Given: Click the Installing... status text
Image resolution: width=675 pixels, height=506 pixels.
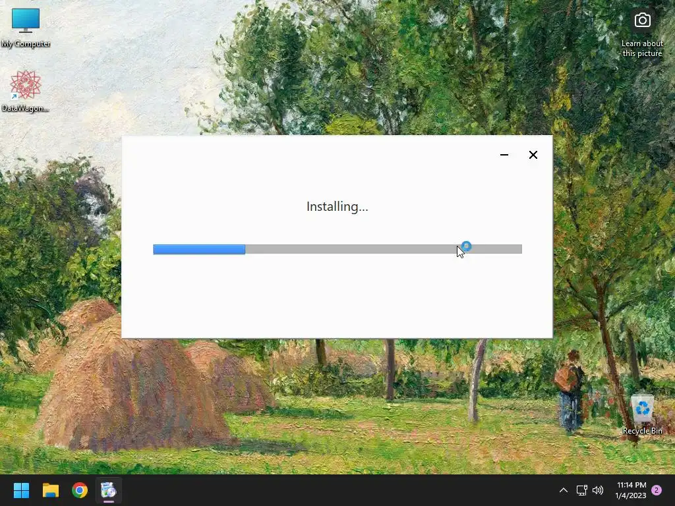Looking at the screenshot, I should coord(337,206).
